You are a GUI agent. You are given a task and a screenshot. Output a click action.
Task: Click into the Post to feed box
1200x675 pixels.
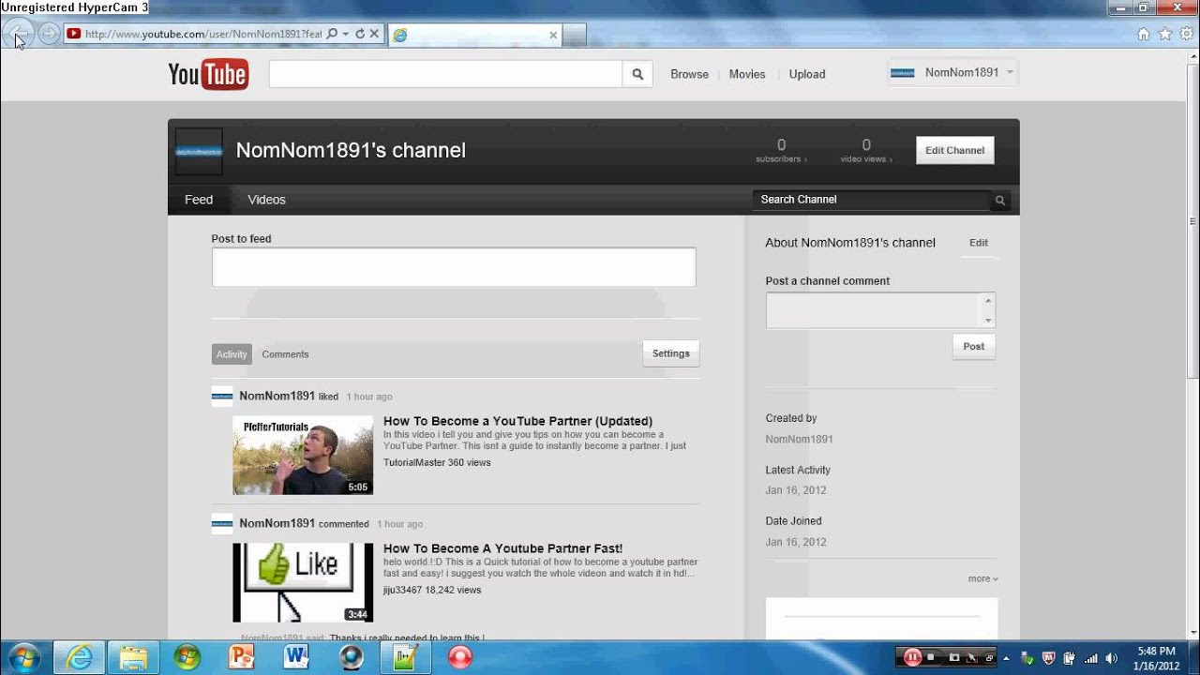coord(454,267)
